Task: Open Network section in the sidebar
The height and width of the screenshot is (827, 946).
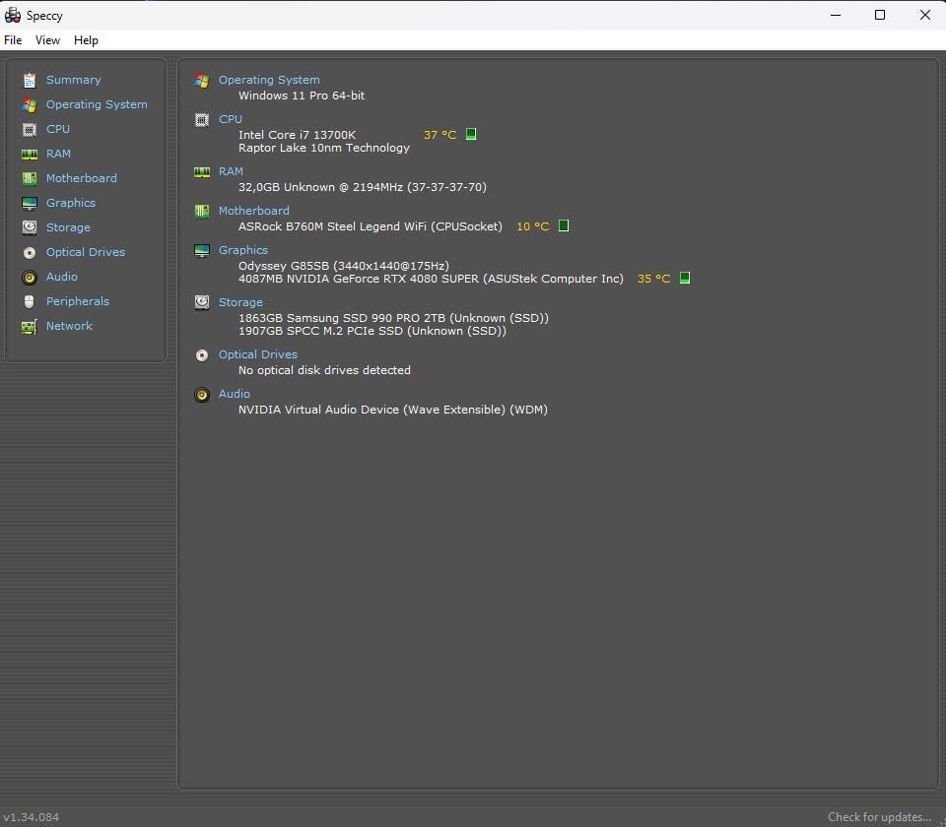Action: pyautogui.click(x=69, y=326)
